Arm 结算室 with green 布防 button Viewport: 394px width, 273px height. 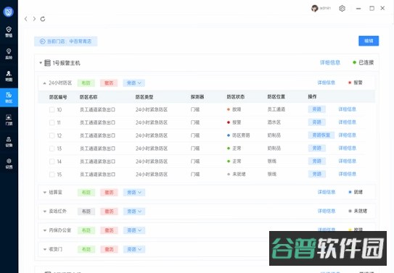86,193
